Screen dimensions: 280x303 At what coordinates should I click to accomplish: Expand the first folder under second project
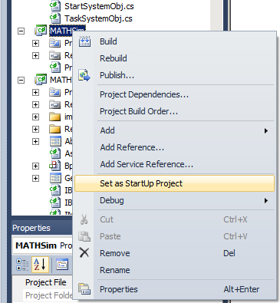point(35,117)
